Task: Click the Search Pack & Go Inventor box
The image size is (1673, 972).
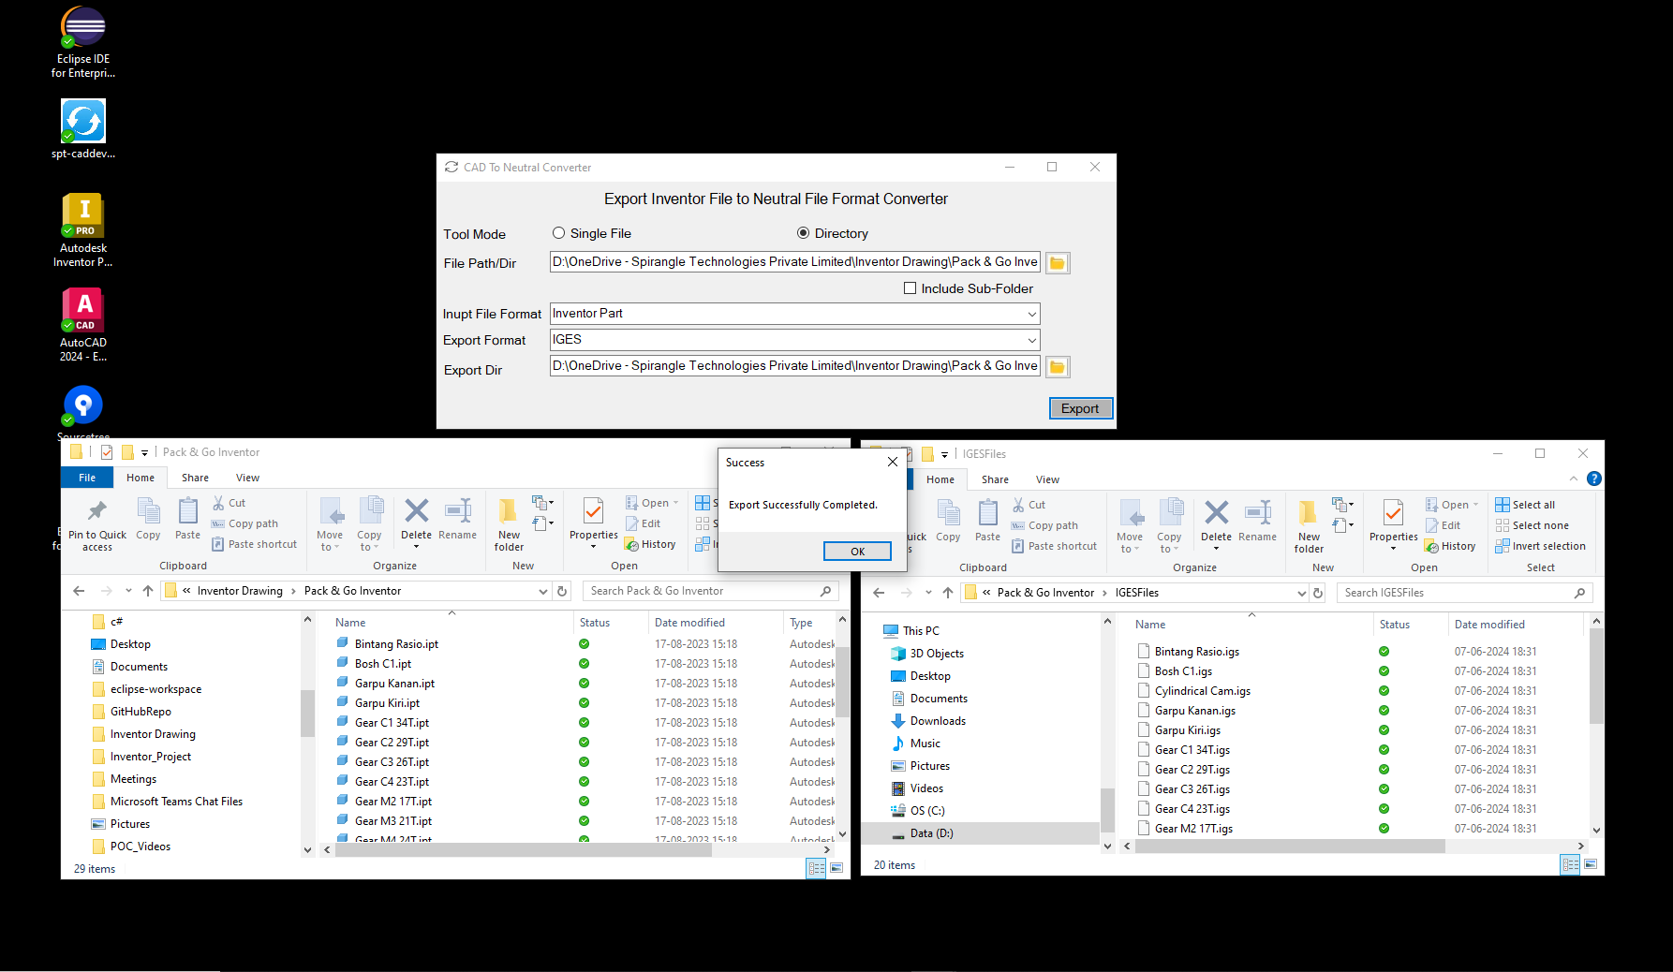Action: point(708,591)
